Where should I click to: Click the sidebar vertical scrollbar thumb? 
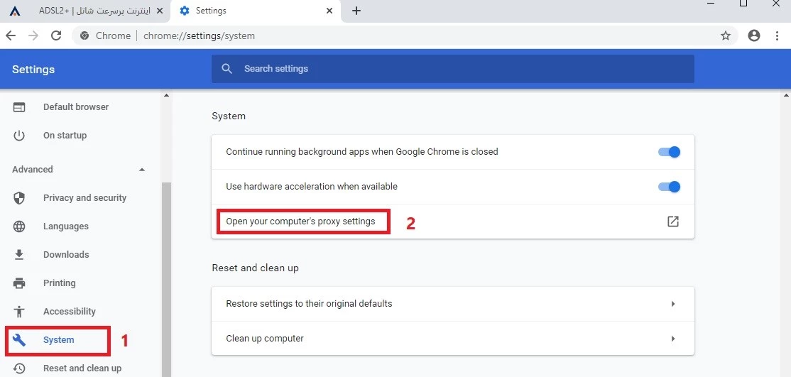pos(166,280)
